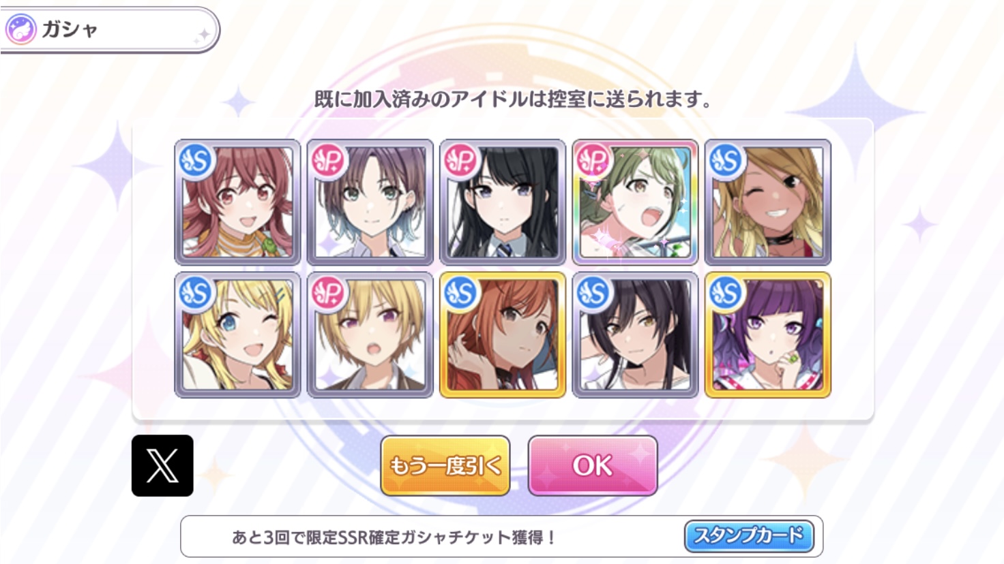Select the red-haired idol card with frog accessory

237,202
